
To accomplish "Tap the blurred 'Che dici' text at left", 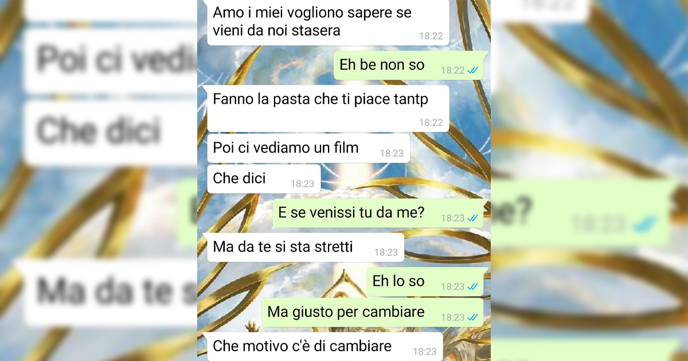I will [x=97, y=133].
